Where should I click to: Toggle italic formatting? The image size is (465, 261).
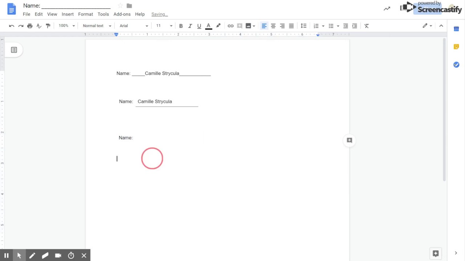tap(190, 26)
